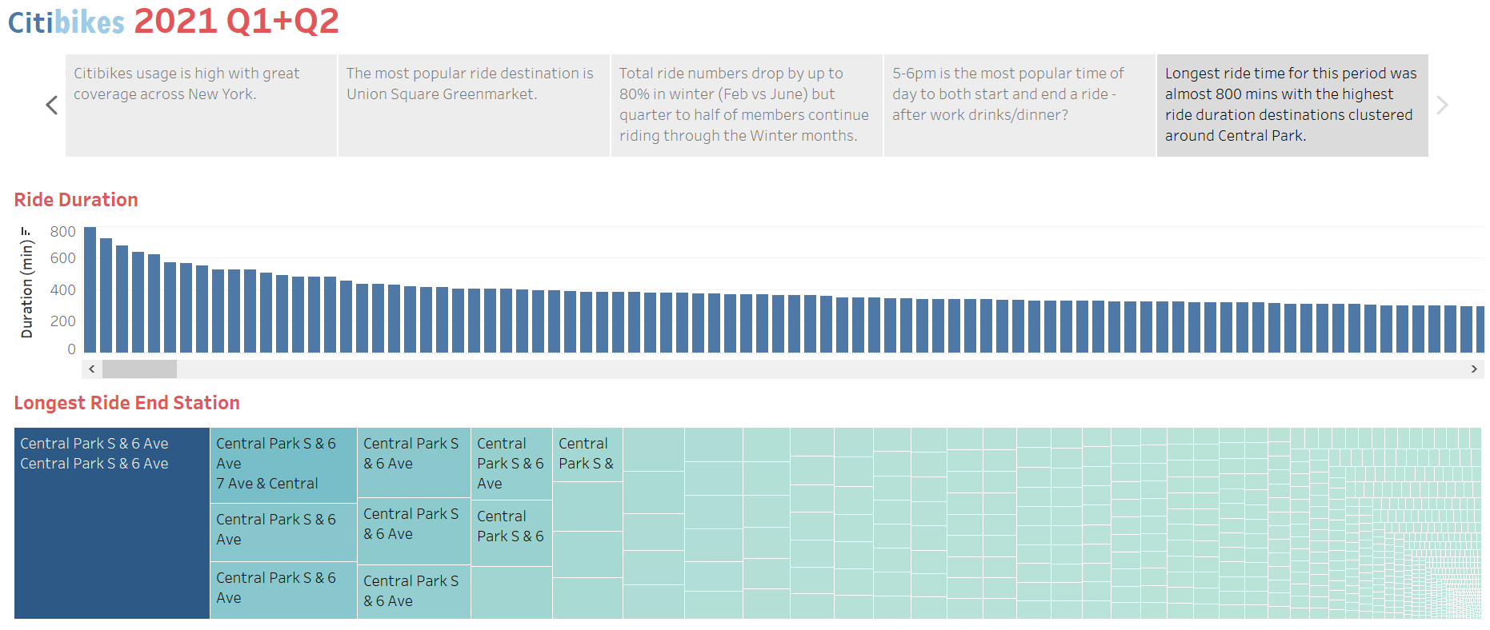Click the Ride Duration section heading

[76, 199]
